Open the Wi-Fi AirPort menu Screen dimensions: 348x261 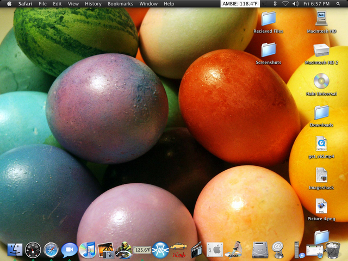point(285,4)
